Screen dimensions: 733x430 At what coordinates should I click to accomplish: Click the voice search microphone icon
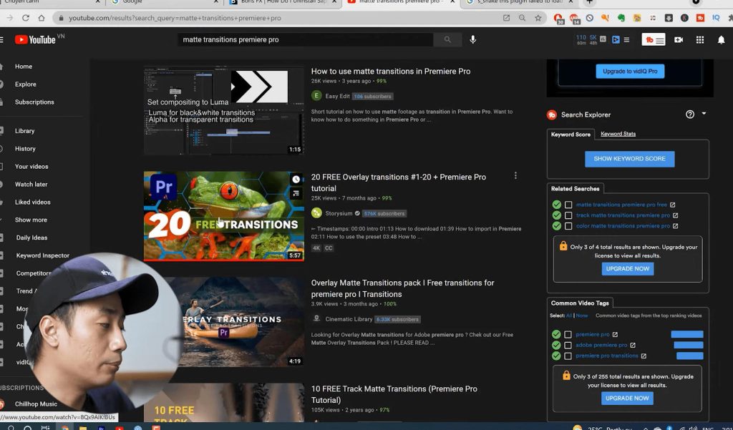[x=473, y=40]
